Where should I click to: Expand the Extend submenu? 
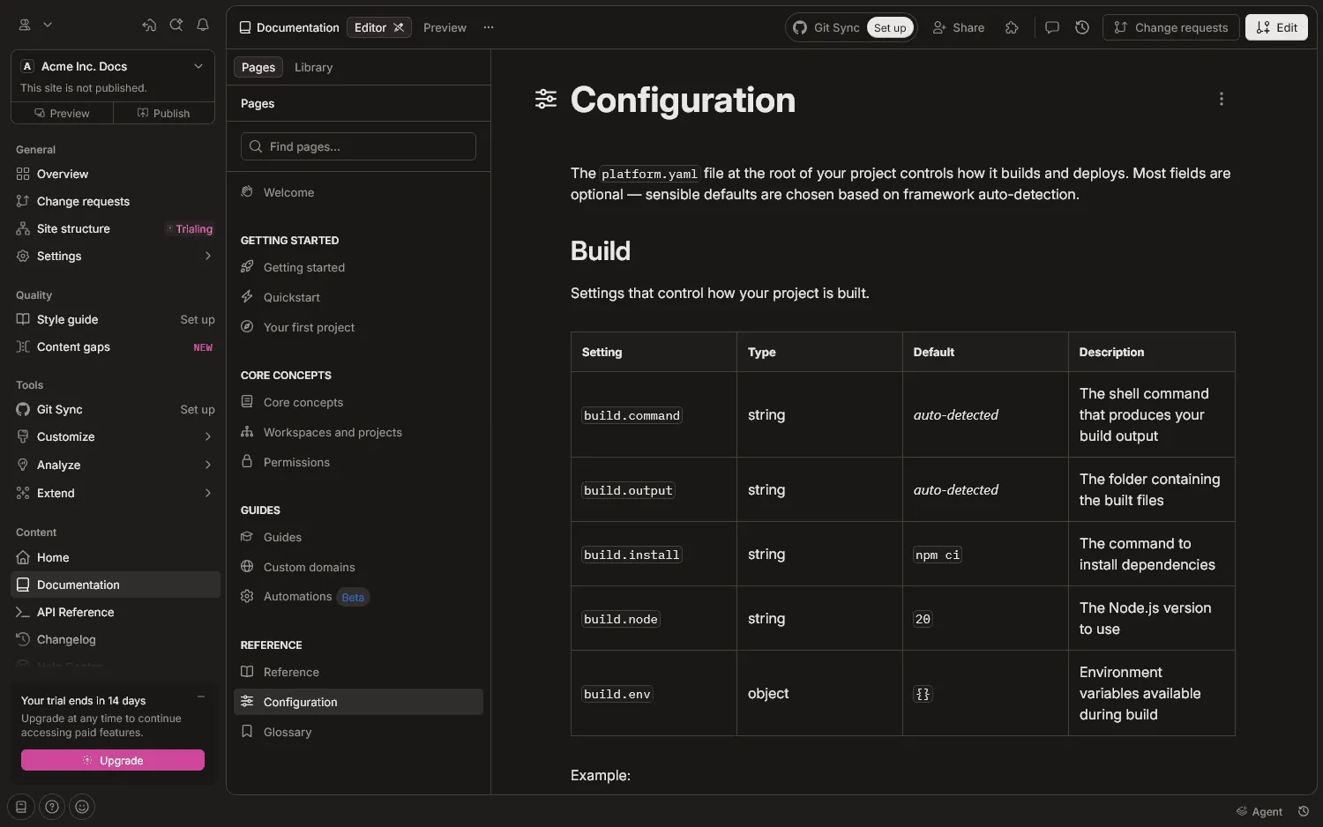208,493
